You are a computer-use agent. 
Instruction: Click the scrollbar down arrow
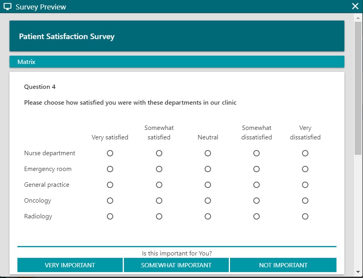click(x=358, y=272)
